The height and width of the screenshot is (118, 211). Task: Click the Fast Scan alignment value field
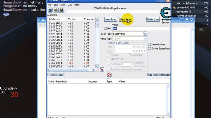(126, 64)
